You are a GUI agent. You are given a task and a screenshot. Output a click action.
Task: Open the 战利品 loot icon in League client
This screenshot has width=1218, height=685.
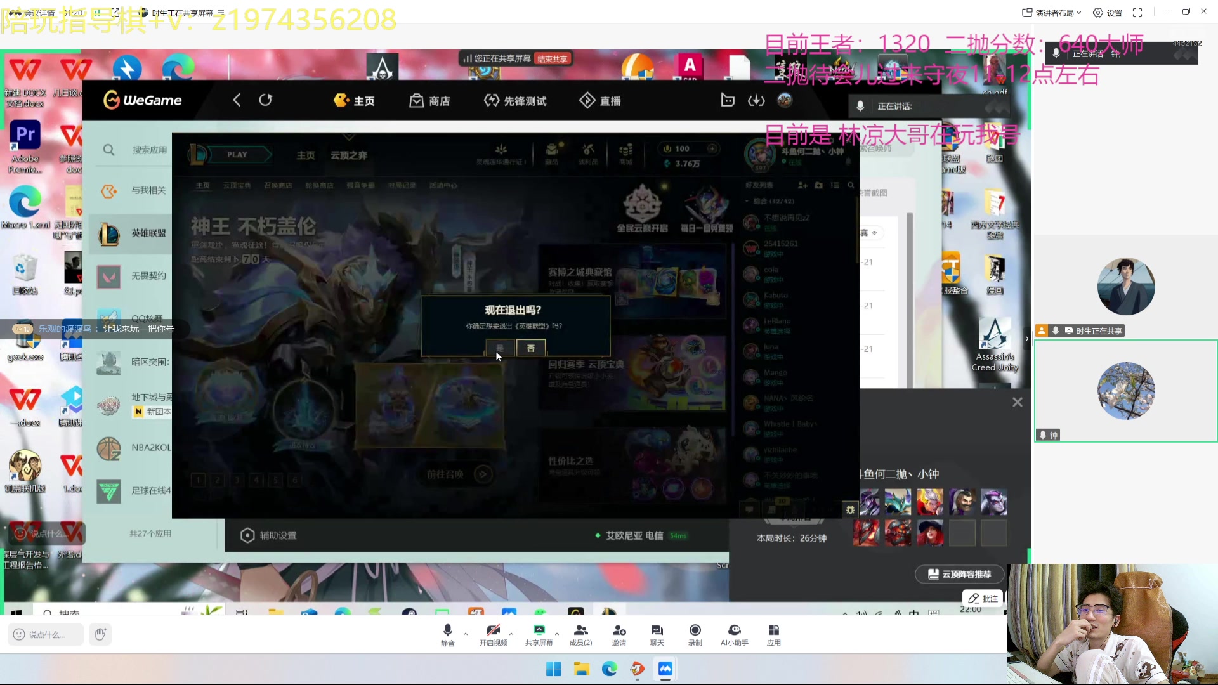pyautogui.click(x=588, y=154)
